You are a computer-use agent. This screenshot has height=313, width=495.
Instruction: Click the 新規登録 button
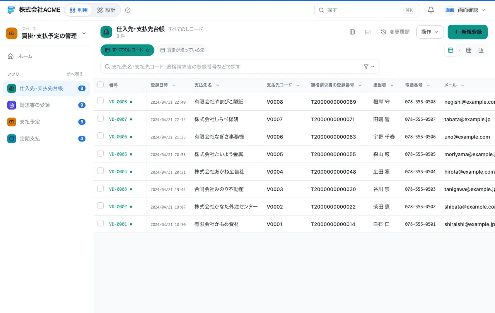coord(468,32)
